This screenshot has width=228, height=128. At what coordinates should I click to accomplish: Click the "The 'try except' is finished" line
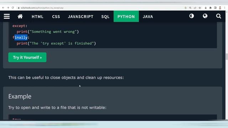click(x=56, y=43)
